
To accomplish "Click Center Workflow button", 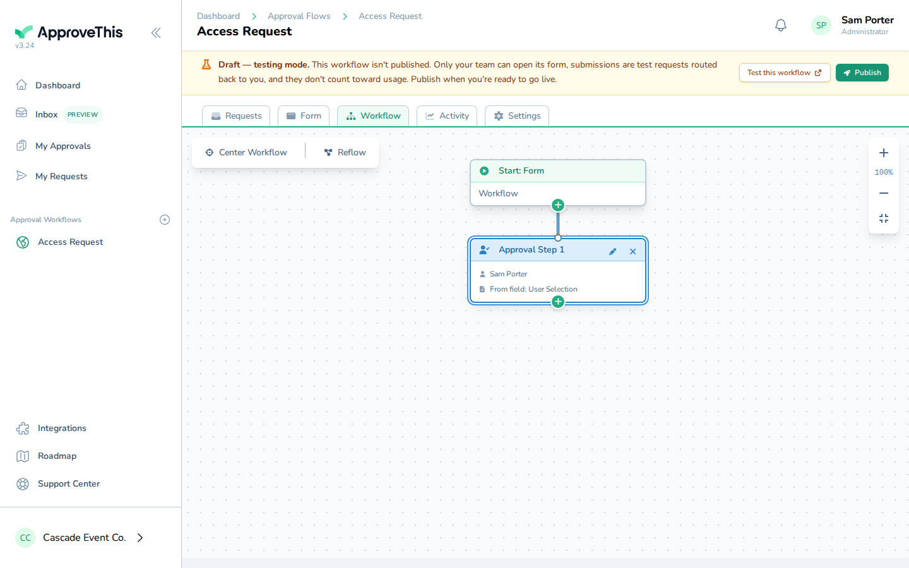I will [246, 152].
